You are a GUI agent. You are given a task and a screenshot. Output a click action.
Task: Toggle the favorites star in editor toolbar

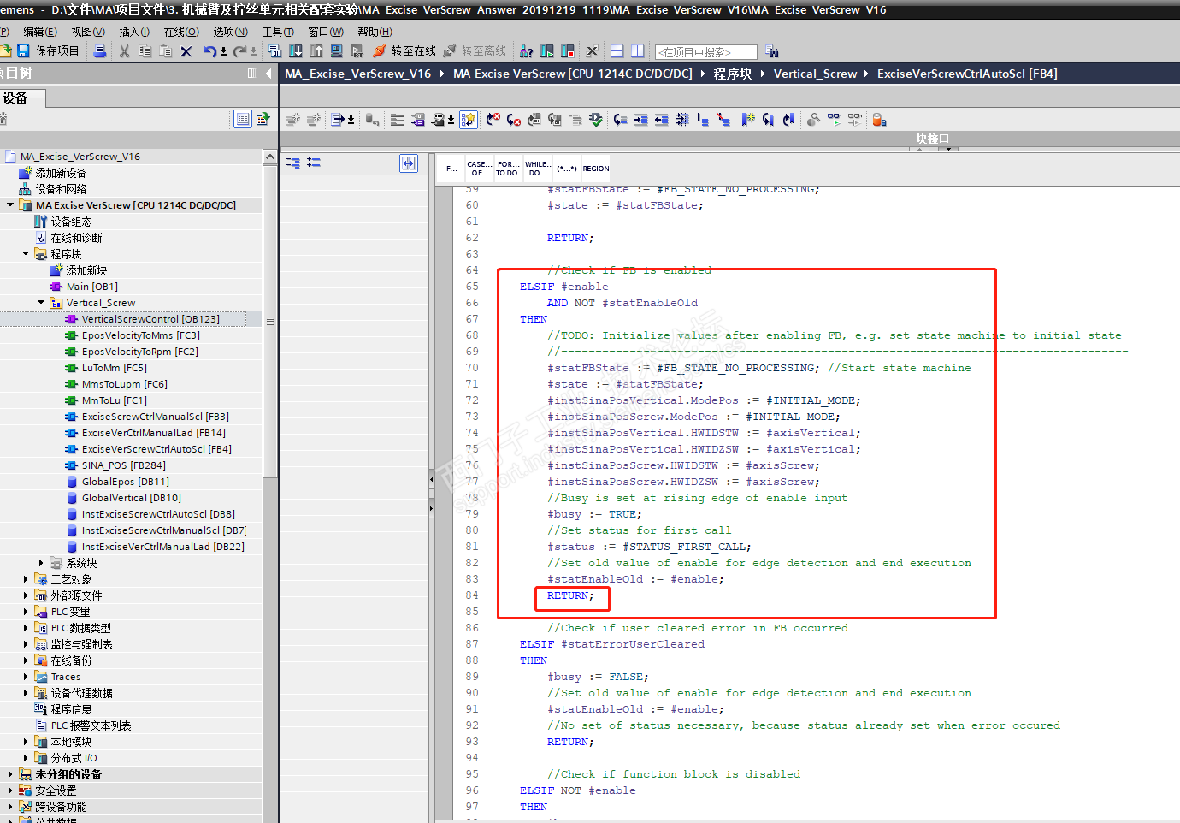pyautogui.click(x=469, y=120)
